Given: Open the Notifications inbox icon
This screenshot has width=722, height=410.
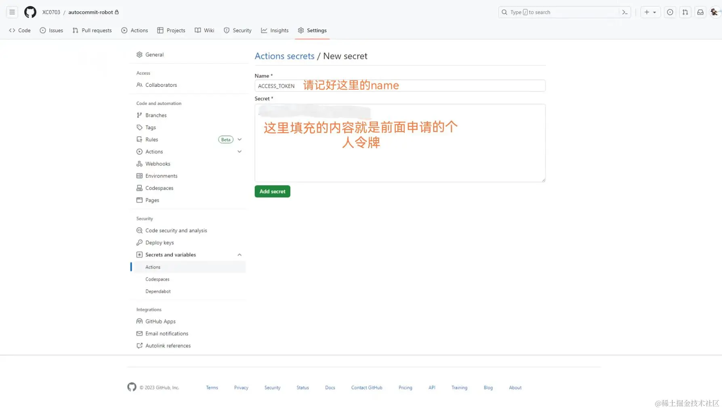Looking at the screenshot, I should pyautogui.click(x=701, y=12).
